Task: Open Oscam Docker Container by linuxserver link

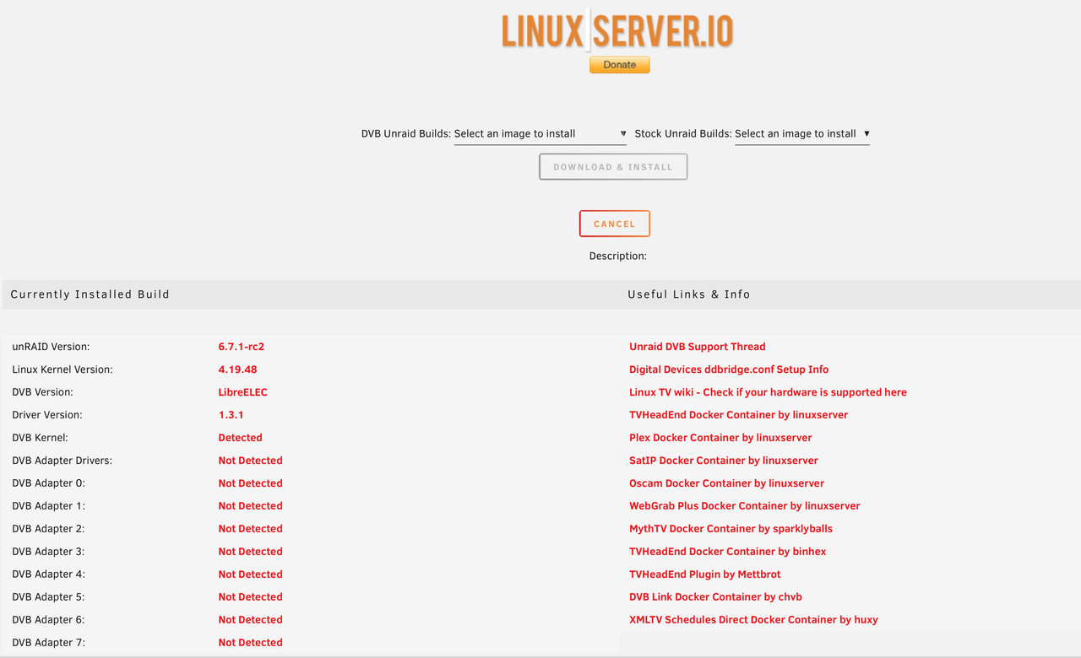Action: tap(726, 483)
